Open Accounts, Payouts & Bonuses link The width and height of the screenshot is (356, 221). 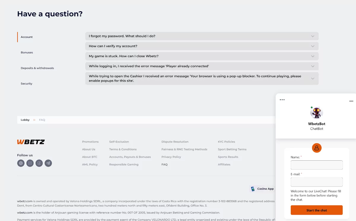pos(130,157)
